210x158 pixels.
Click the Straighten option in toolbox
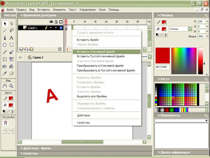pyautogui.click(x=12, y=130)
